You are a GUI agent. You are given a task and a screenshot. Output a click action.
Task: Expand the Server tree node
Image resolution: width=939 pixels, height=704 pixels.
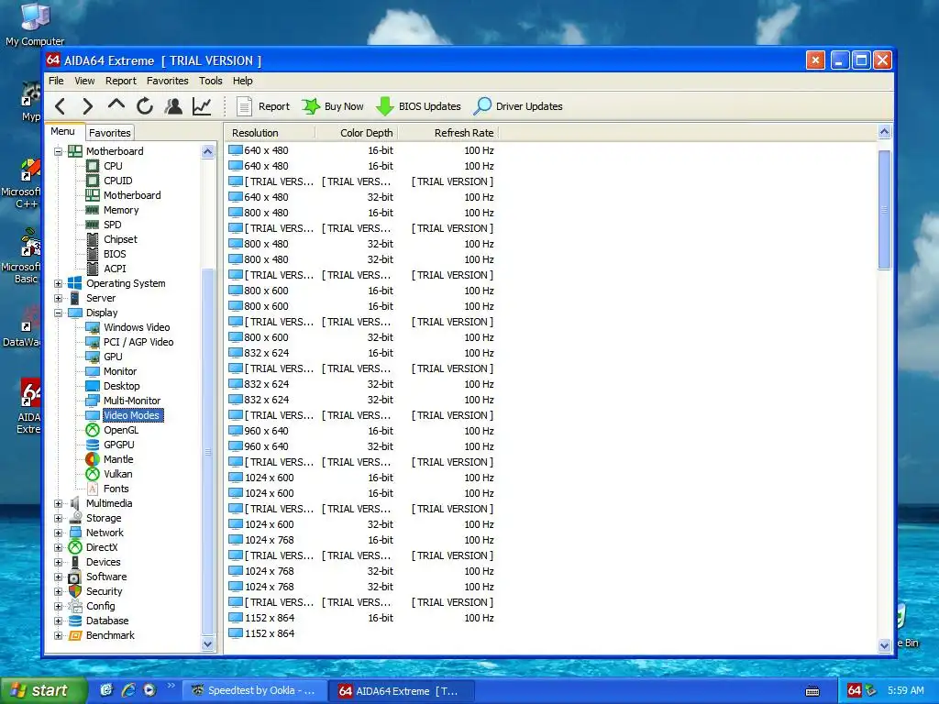click(x=58, y=298)
